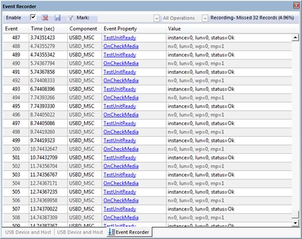Open the event filter funnel icon

coord(70,18)
